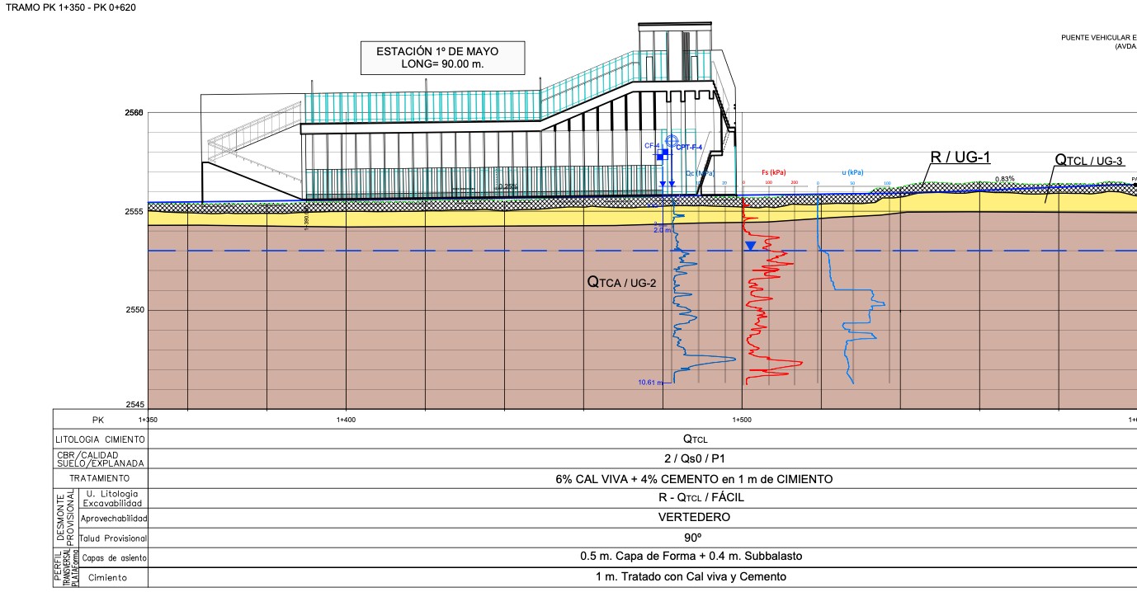This screenshot has width=1137, height=592.
Task: Click the red "Fs (kPa)" axis title
Action: click(773, 171)
